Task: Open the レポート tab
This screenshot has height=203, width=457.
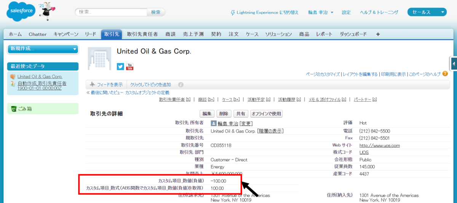Action: pos(324,34)
